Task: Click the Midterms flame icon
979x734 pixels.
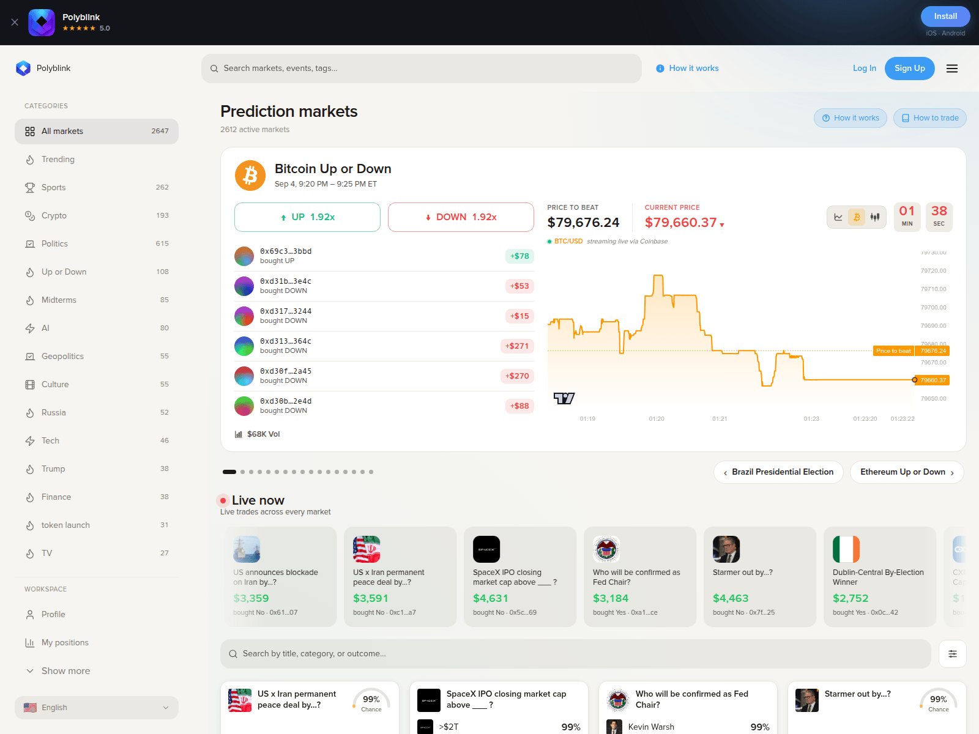Action: (30, 300)
